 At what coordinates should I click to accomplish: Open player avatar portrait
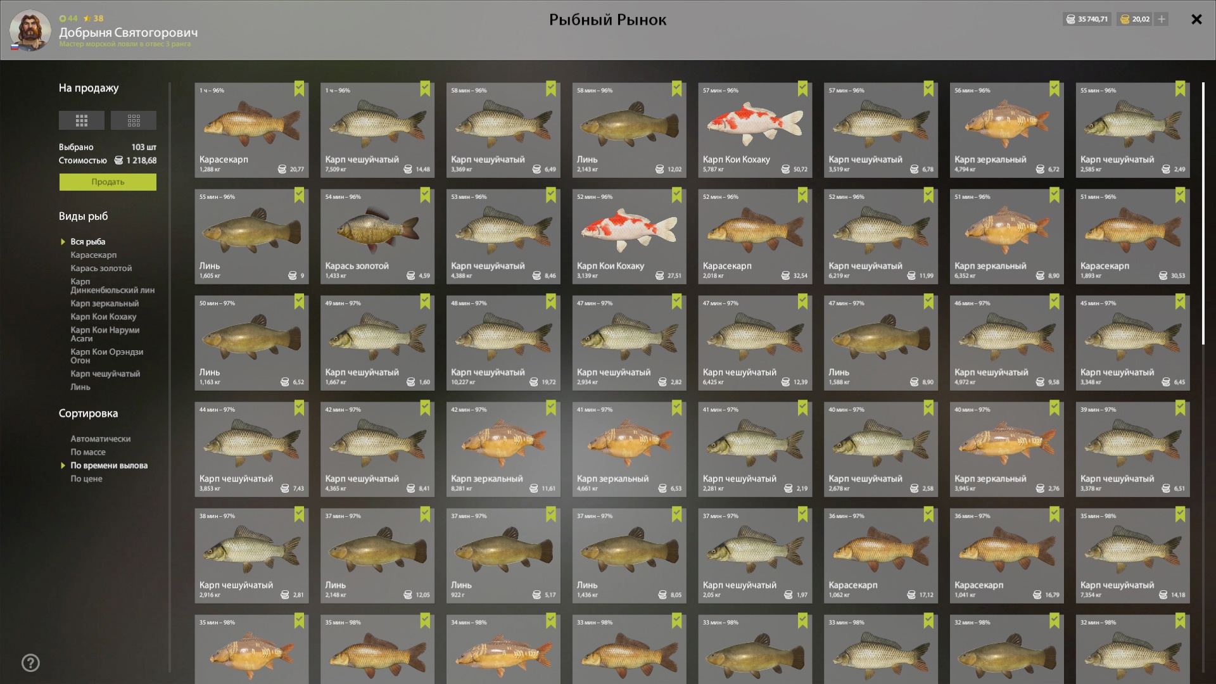(x=30, y=30)
